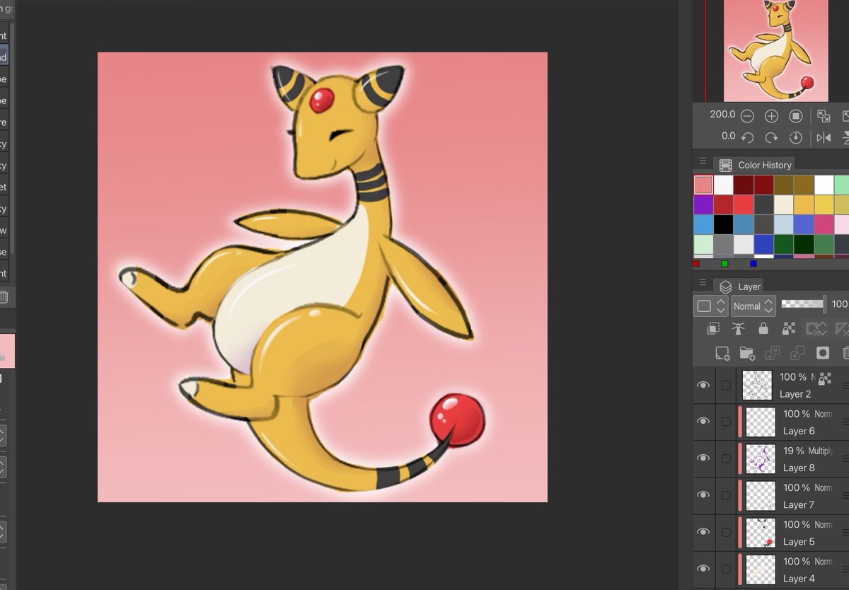
Task: Check the selection box of Layer 5
Action: click(x=726, y=532)
